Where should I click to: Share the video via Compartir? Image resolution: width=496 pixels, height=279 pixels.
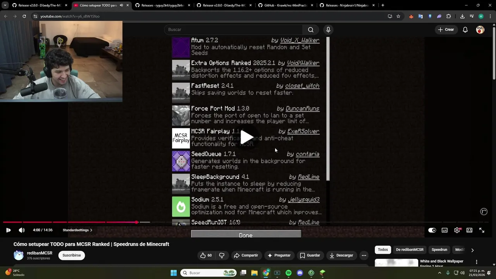(246, 255)
